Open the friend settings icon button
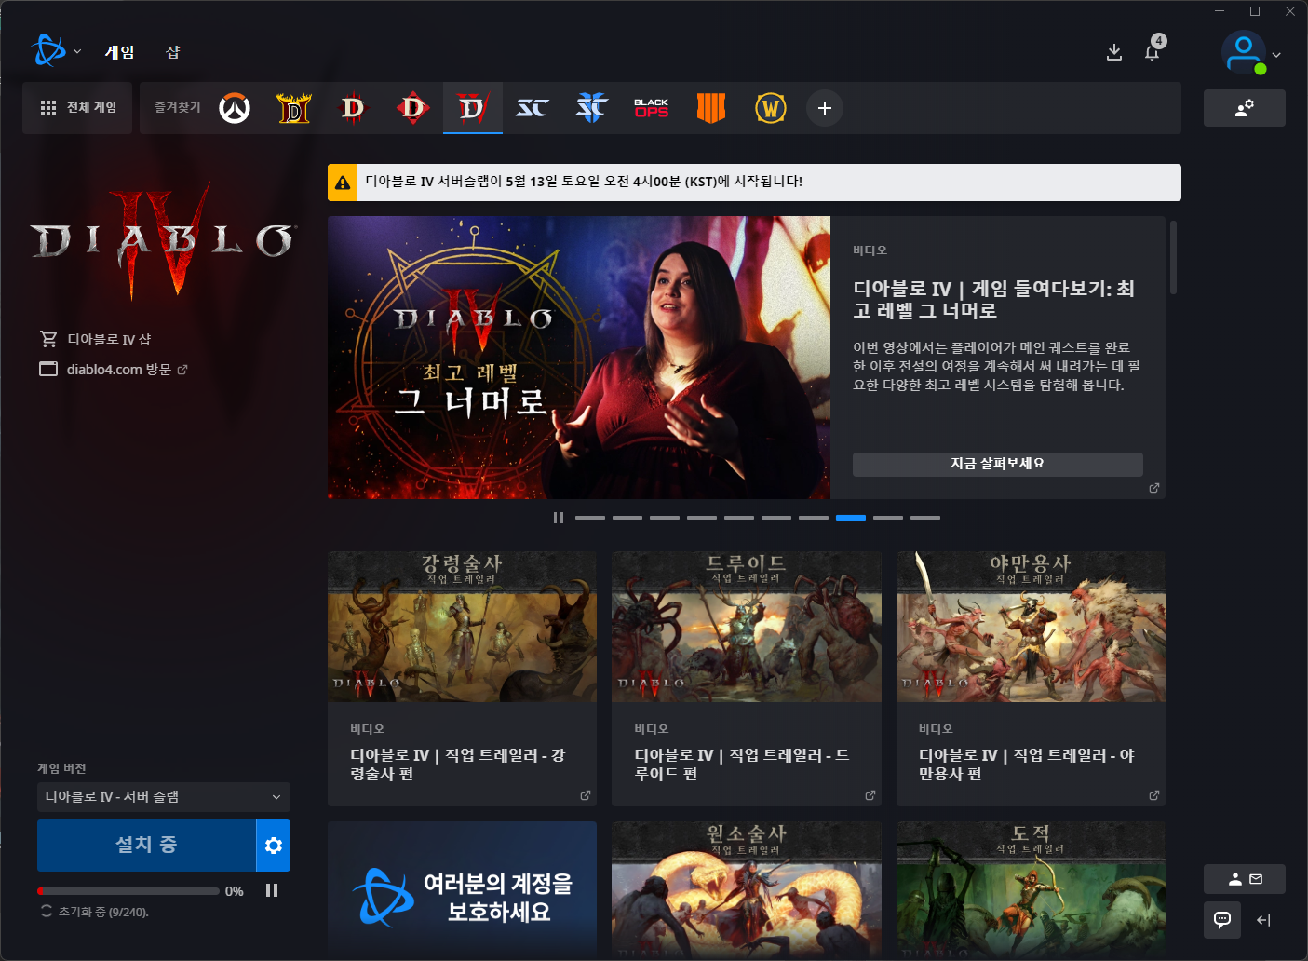 click(x=1245, y=108)
